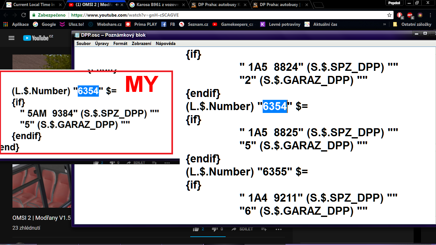Open the Adblock Plus extension icon
Viewport: 436px width, 245px height.
[x=410, y=15]
